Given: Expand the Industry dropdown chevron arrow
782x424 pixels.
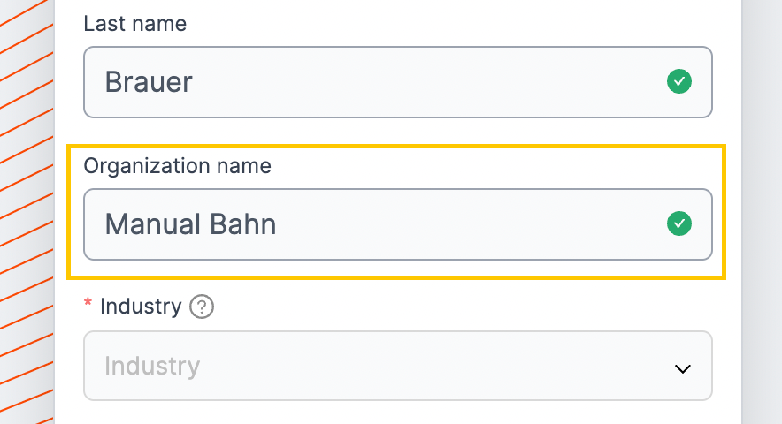Looking at the screenshot, I should 682,368.
